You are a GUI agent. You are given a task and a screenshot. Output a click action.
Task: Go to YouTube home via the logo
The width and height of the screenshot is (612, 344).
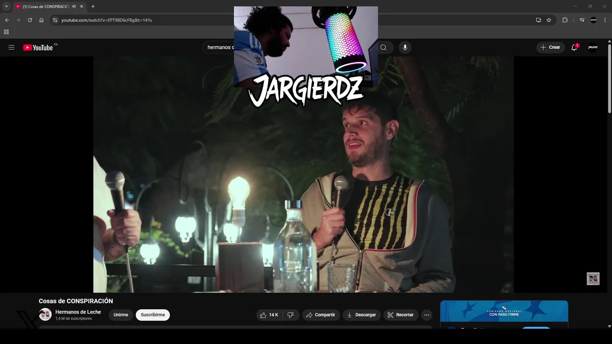(x=38, y=47)
